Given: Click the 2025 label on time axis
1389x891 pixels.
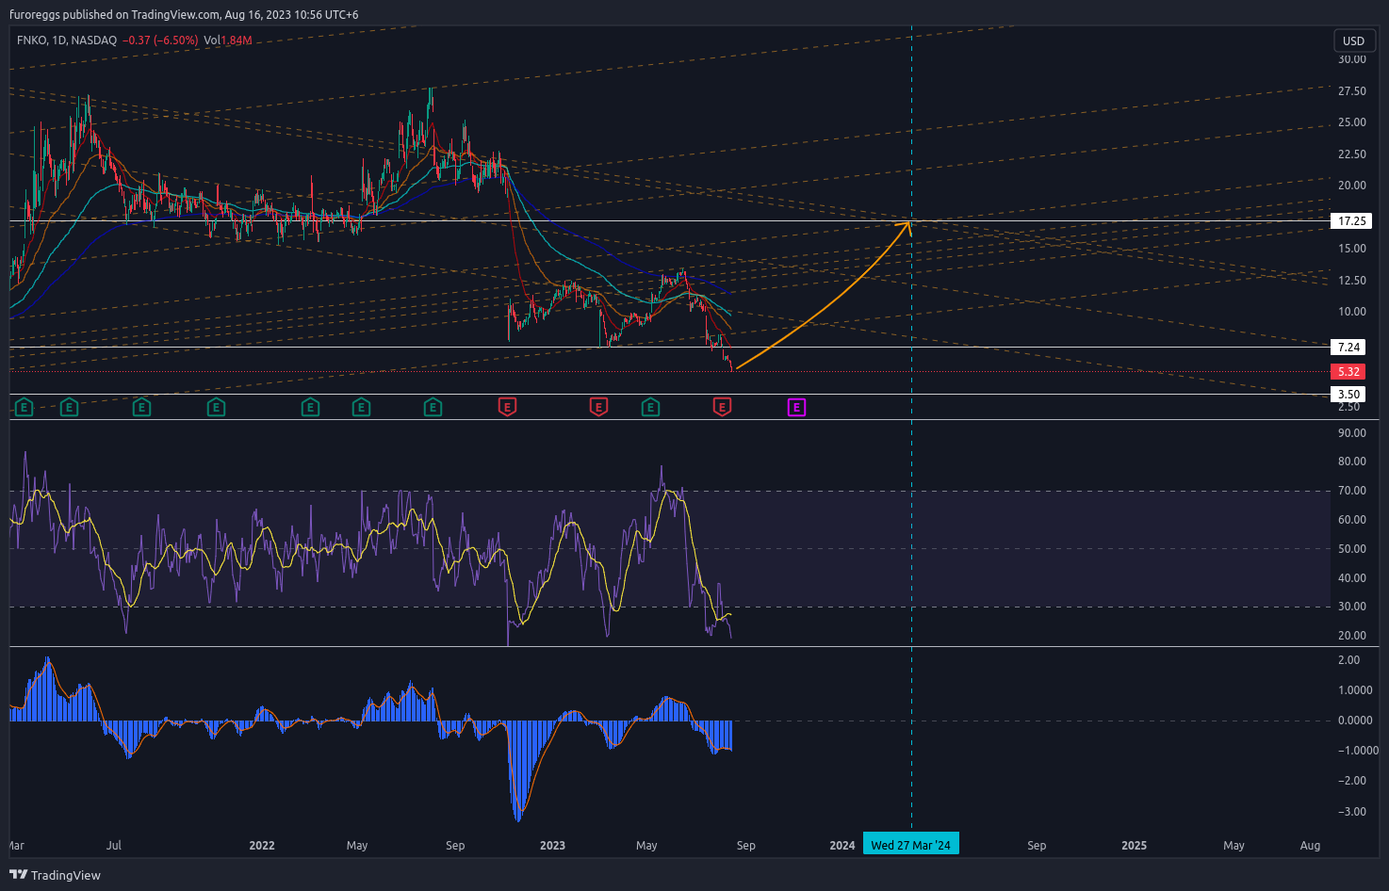Looking at the screenshot, I should click(x=1135, y=845).
